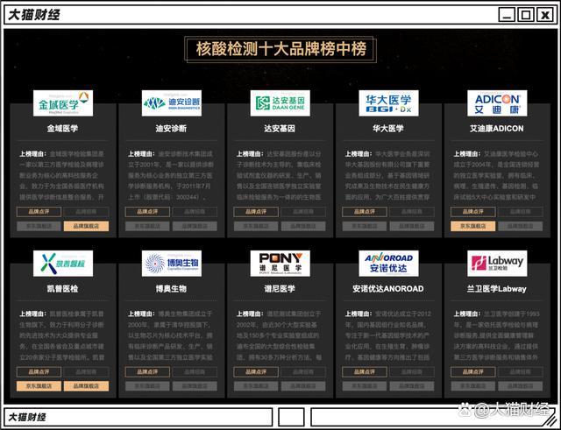Visit 凯普医检 京东旗舰店 button
Screen dimensions: 561x430
click(39, 386)
